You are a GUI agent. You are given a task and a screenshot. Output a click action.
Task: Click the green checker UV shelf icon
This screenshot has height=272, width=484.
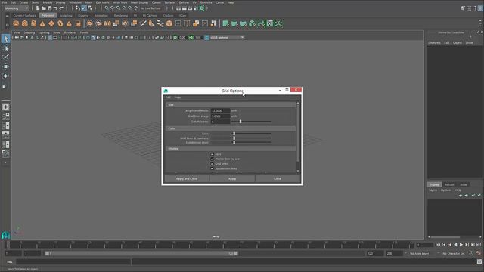[x=270, y=23]
